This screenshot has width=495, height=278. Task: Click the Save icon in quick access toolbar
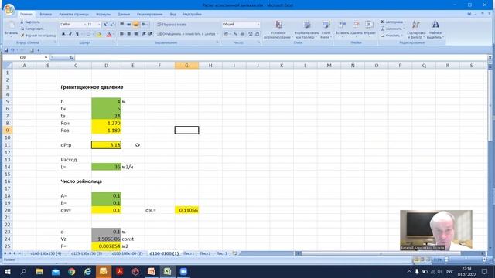coord(6,50)
